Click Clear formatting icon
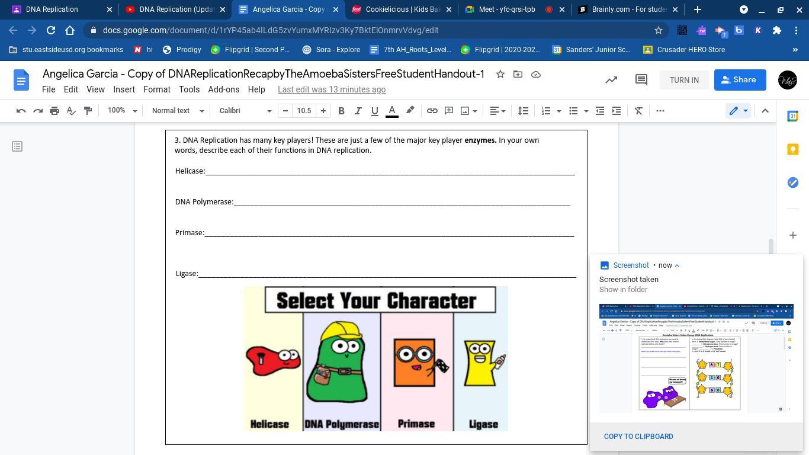Screen dimensions: 809x455 (638, 111)
